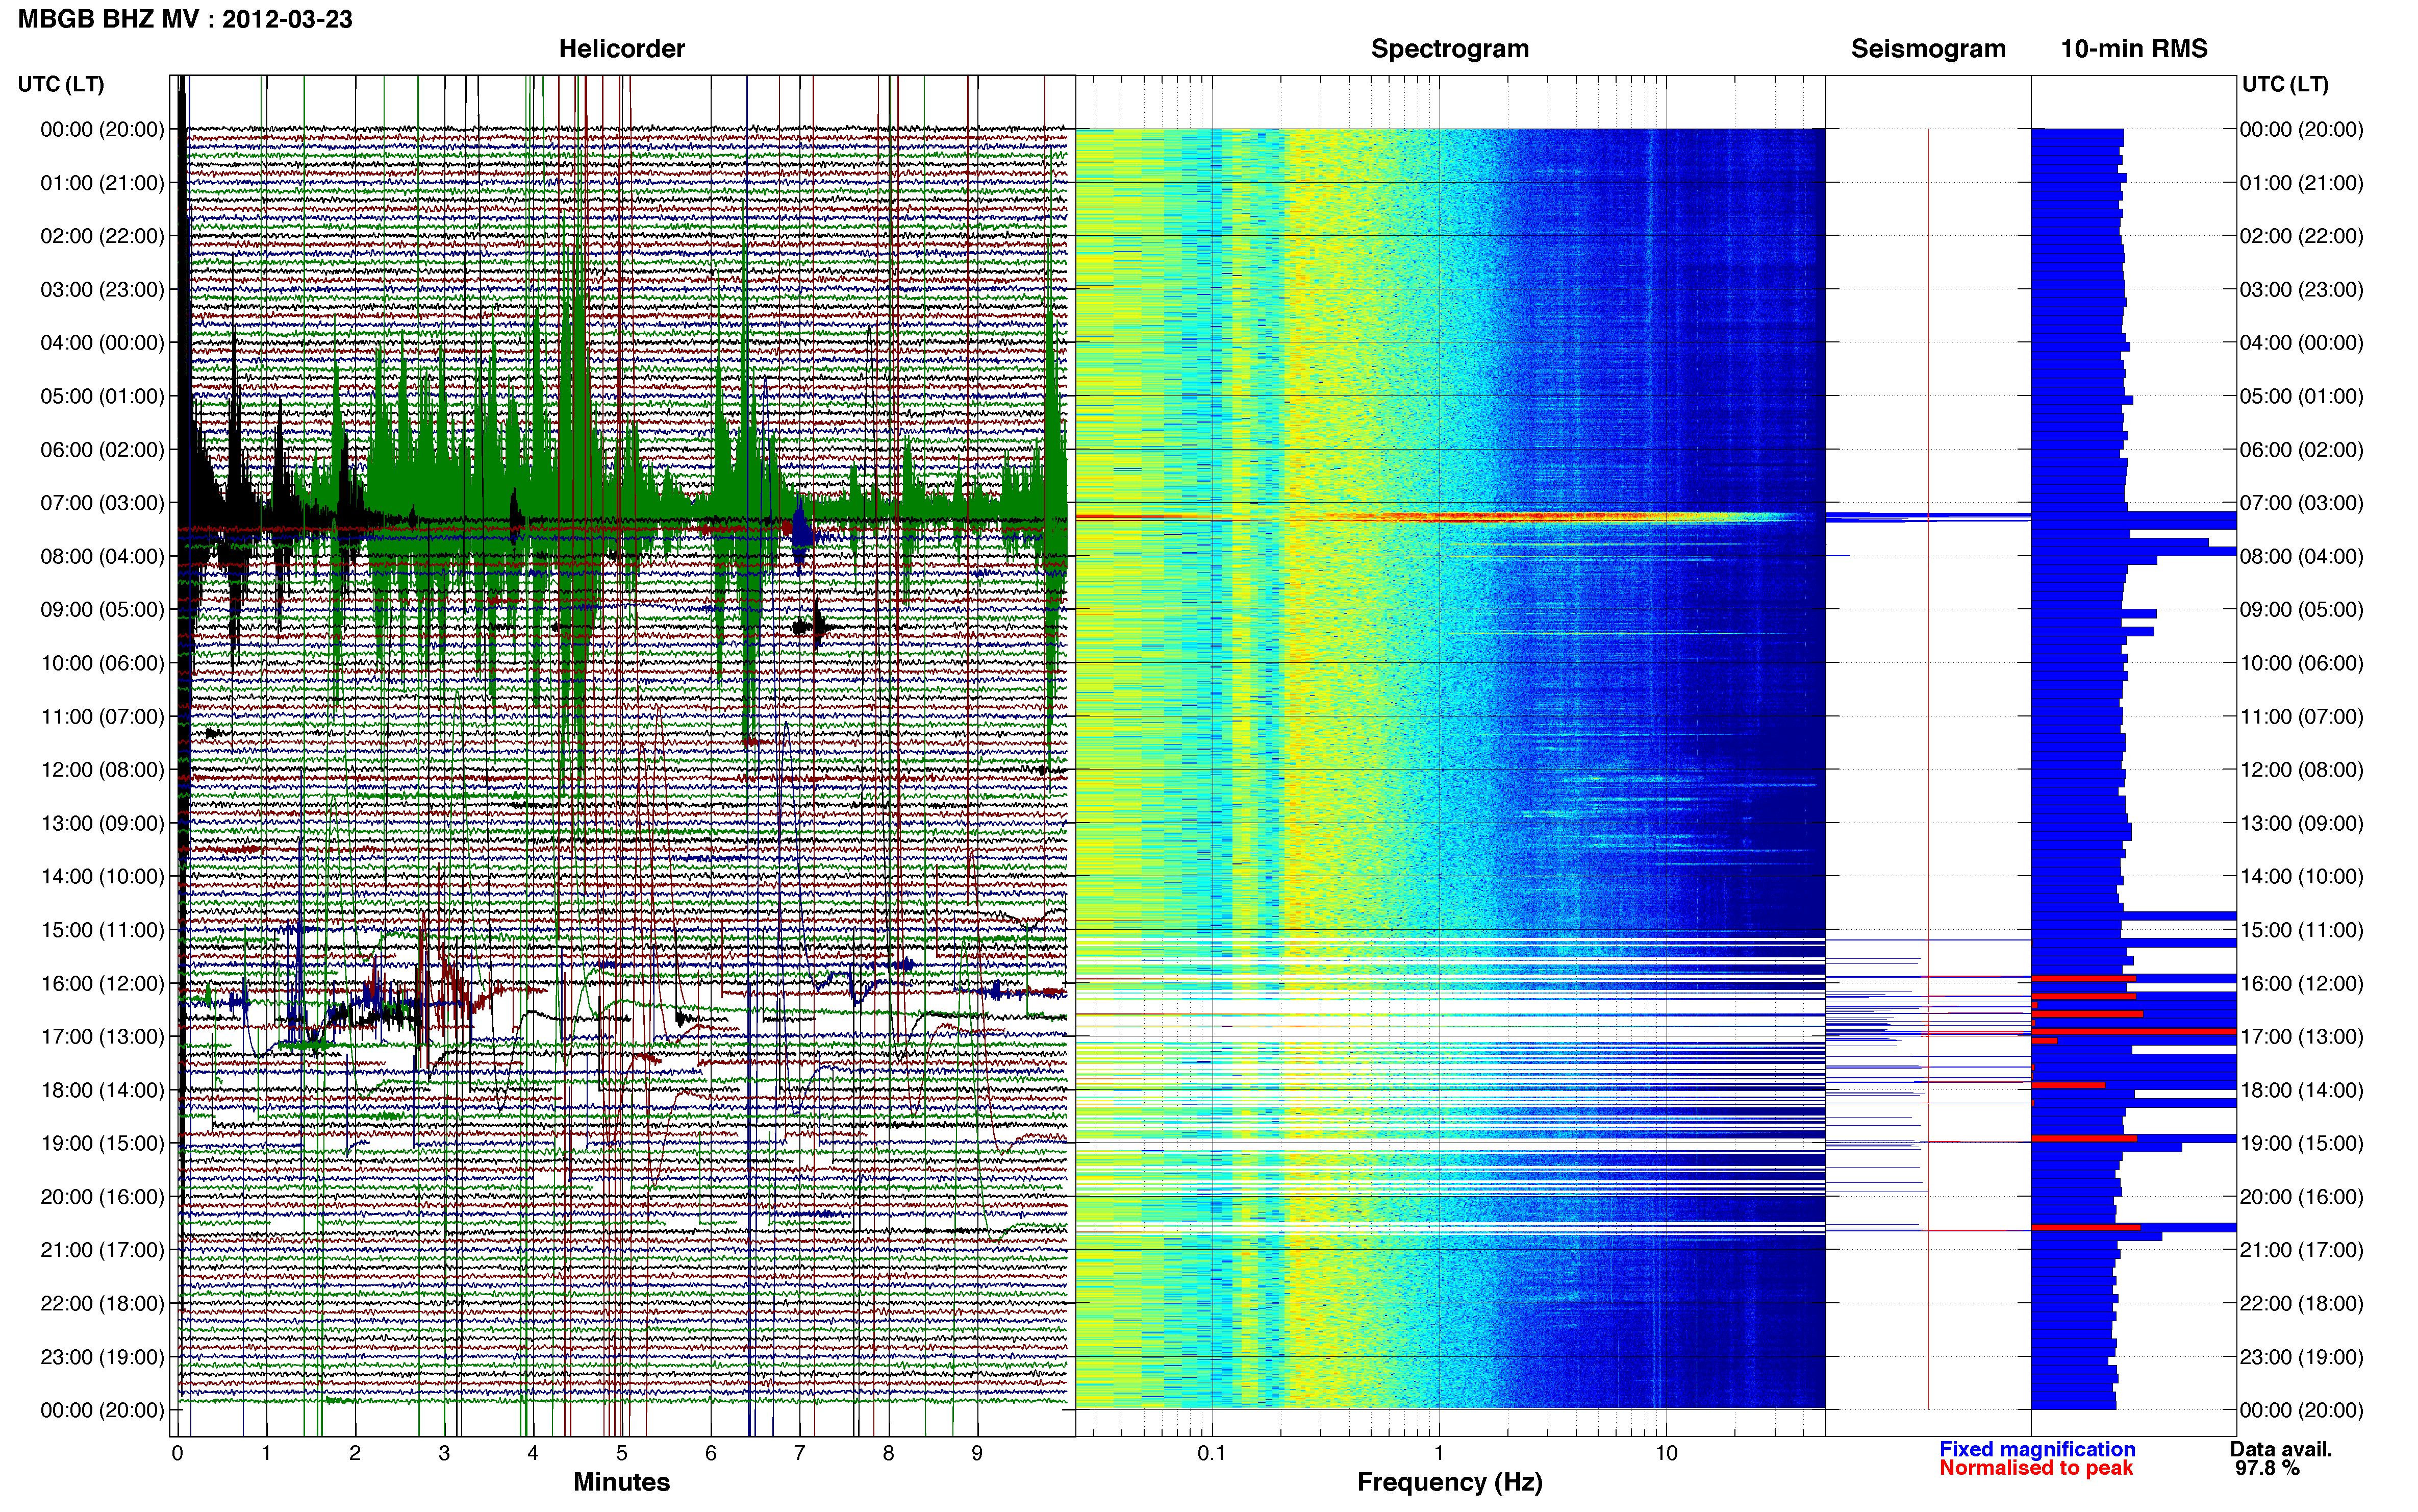Click left time label '09:00 (05:00)'
Screen dimensions: 2418x1512
click(102, 610)
